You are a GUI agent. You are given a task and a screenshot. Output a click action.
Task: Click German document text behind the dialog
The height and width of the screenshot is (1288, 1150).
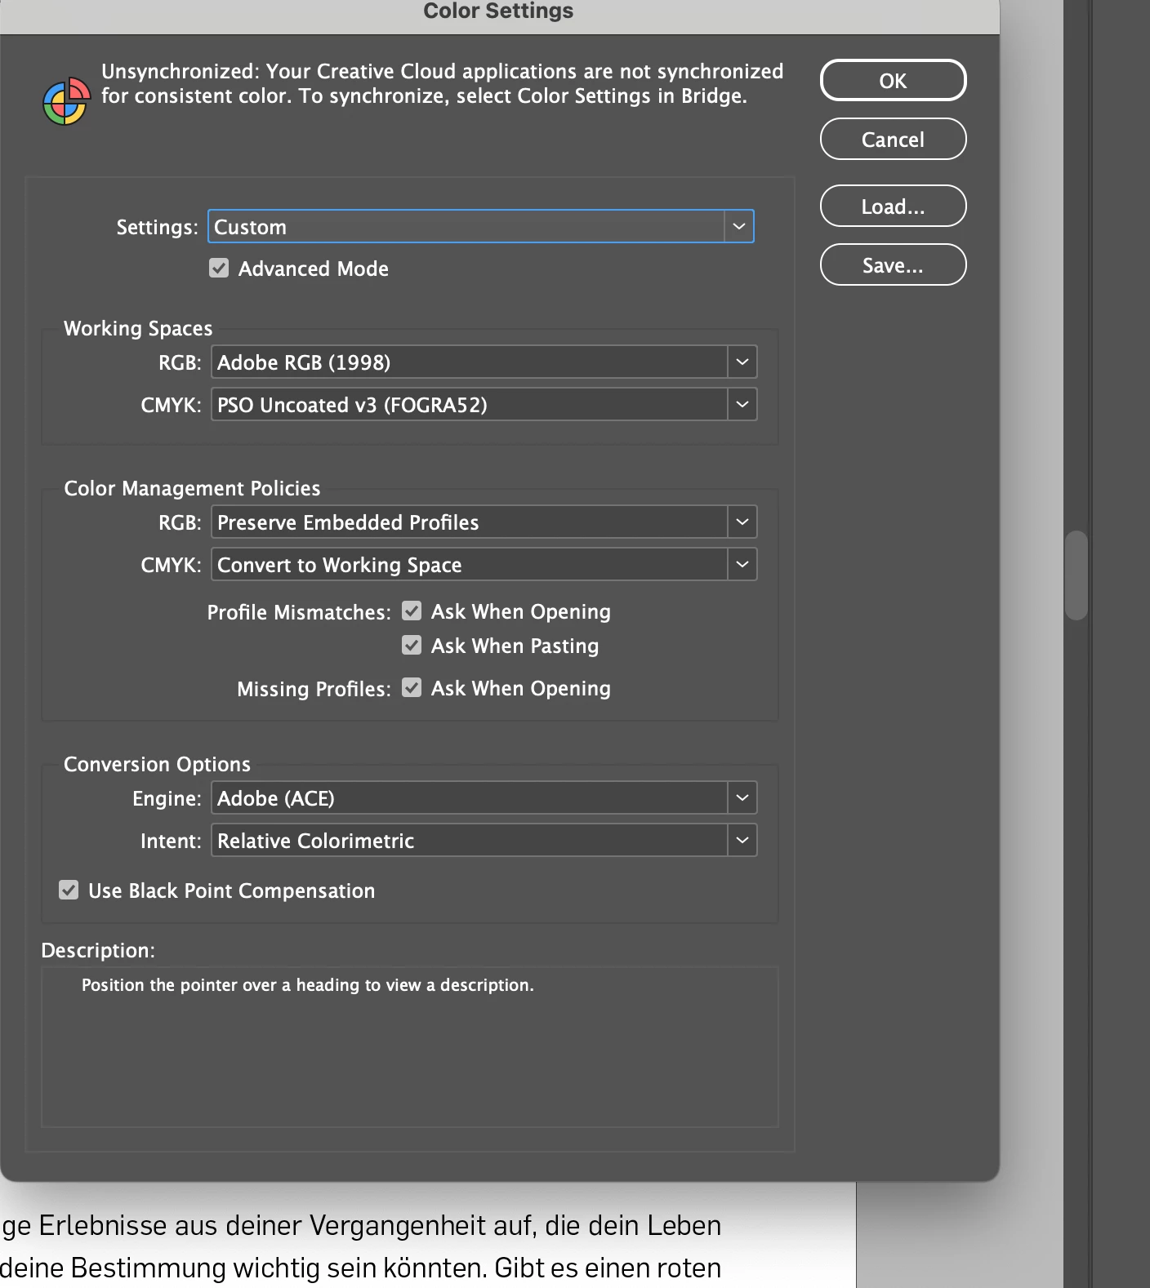pos(361,1246)
